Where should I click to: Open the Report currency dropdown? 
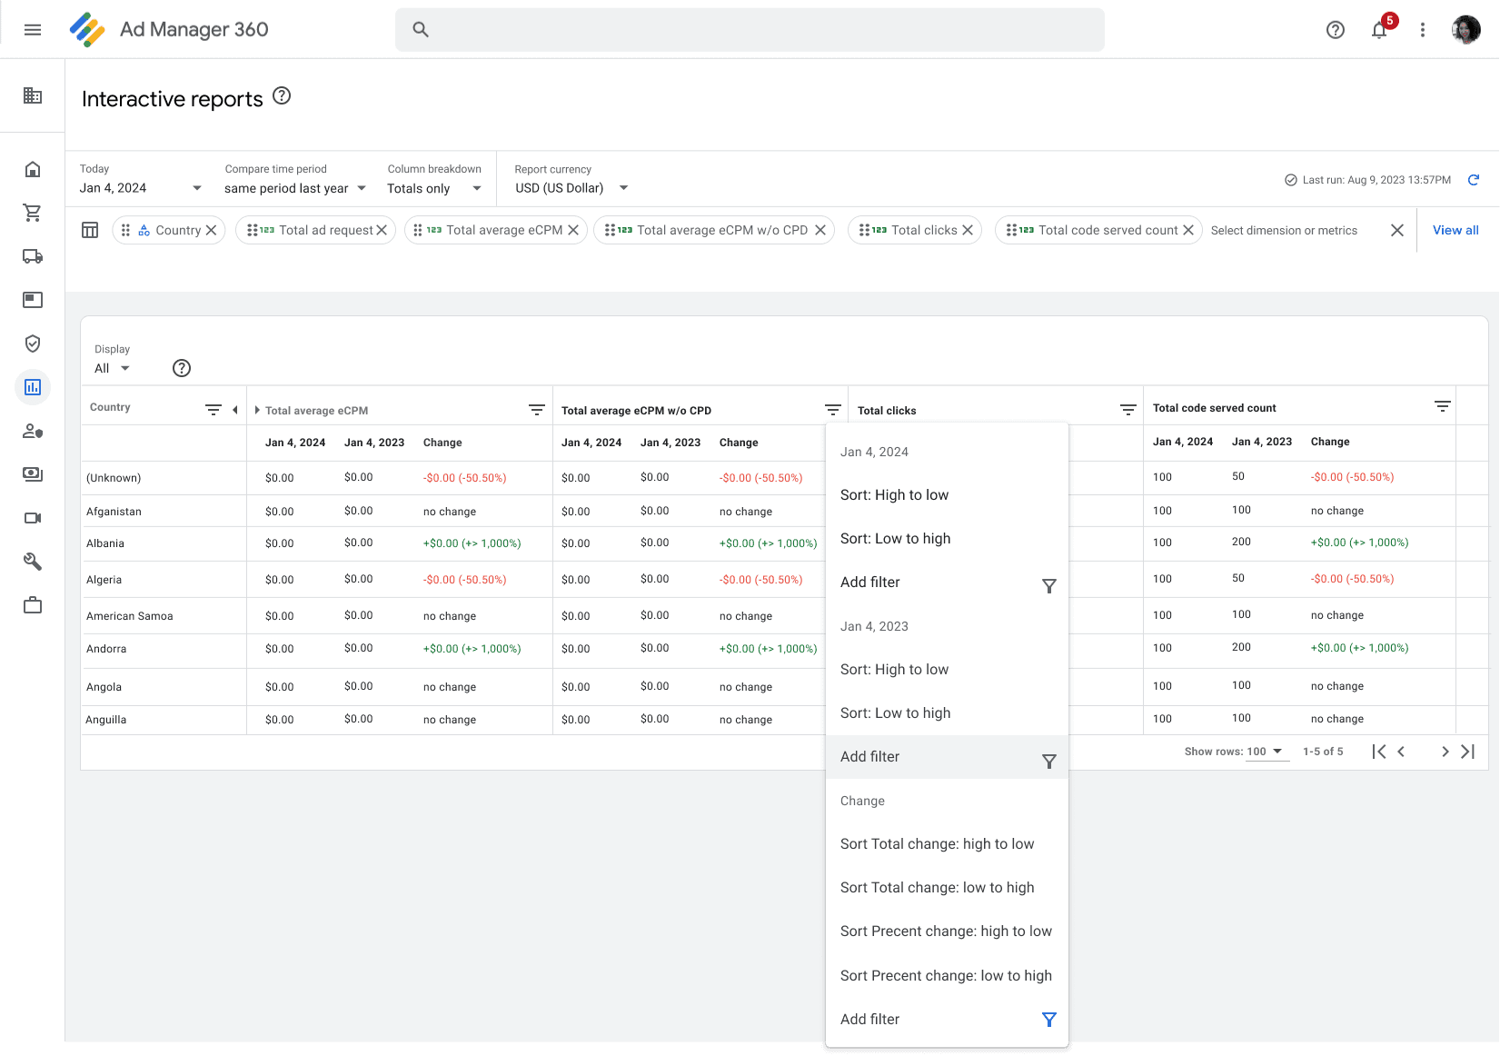(571, 188)
